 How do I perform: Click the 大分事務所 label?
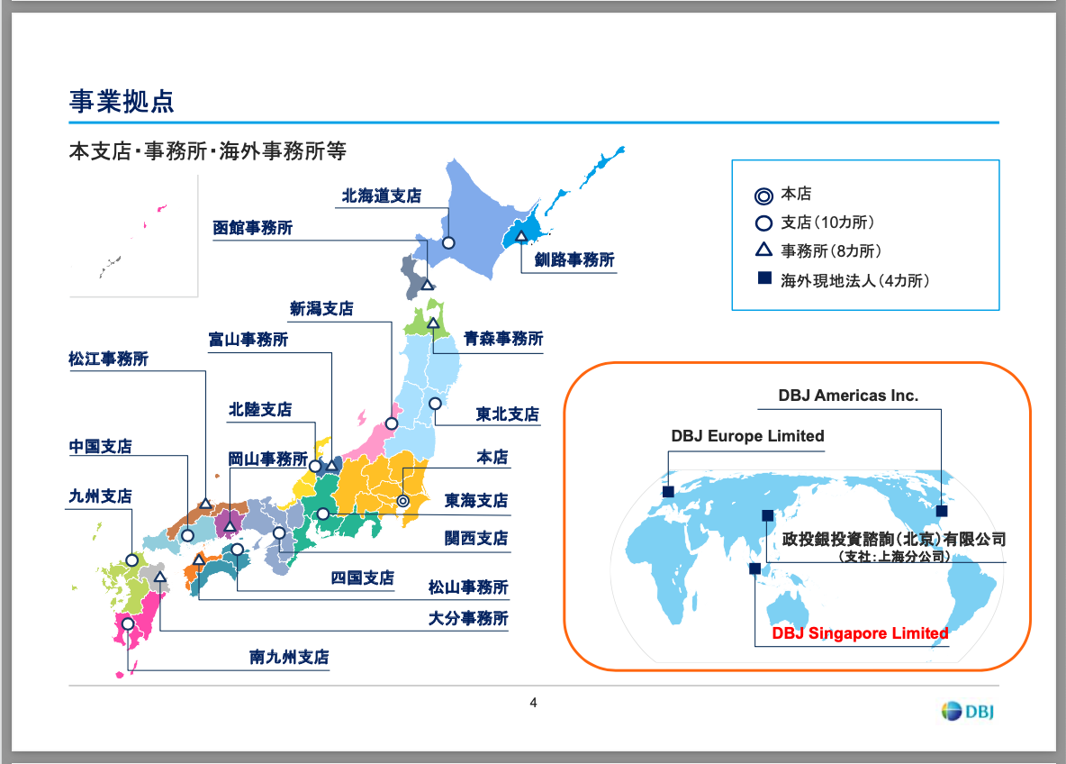468,619
